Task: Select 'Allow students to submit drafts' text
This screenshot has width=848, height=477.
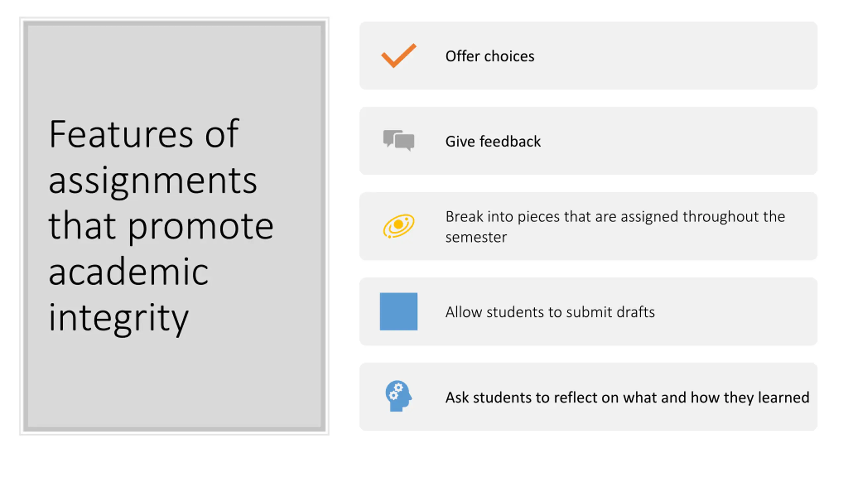Action: (x=550, y=312)
